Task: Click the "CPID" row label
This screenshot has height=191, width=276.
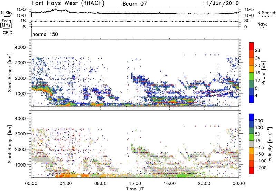Action: click(x=8, y=33)
